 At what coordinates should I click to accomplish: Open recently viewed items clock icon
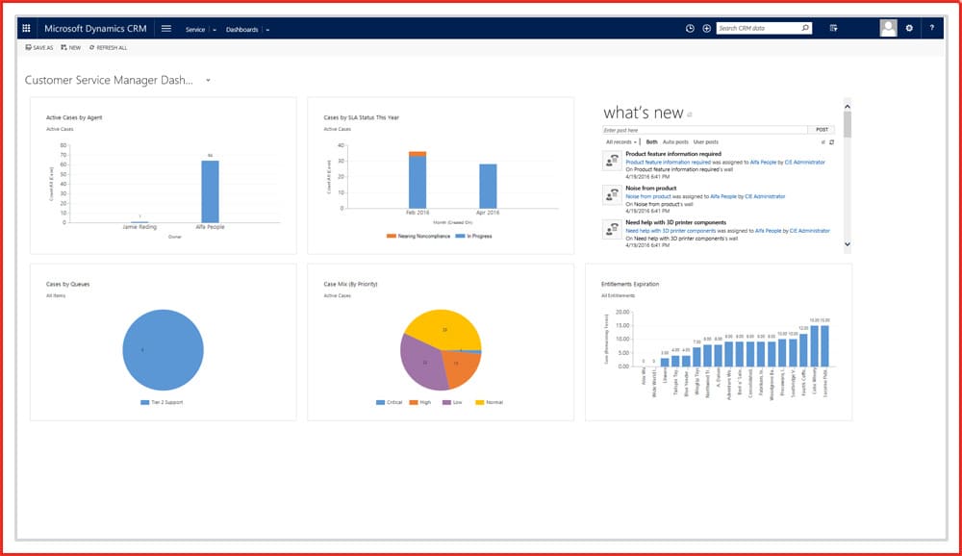[x=690, y=29]
